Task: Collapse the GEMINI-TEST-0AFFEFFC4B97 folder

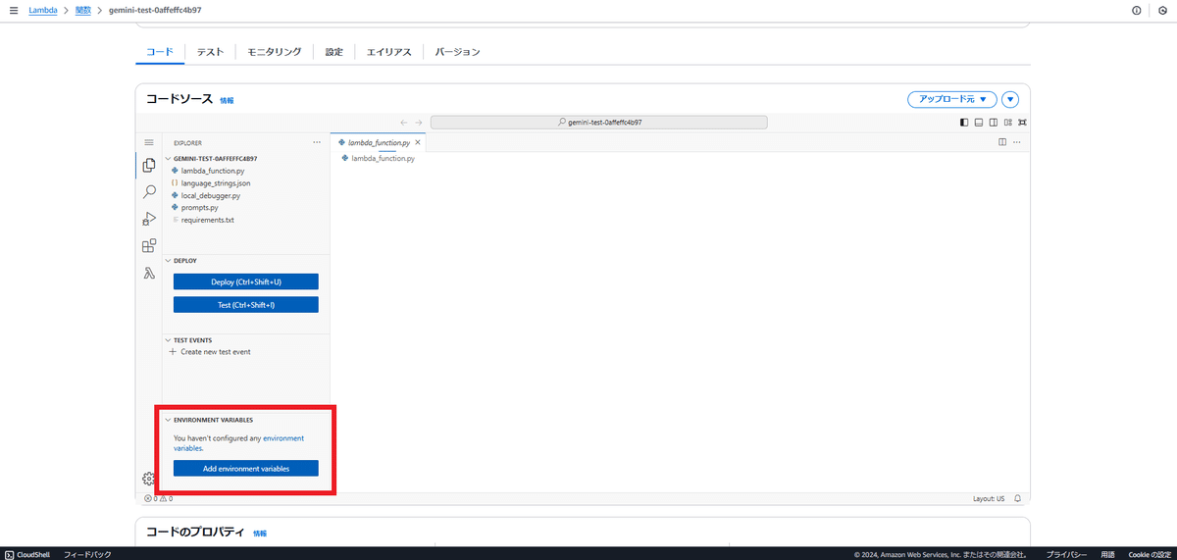Action: [168, 158]
